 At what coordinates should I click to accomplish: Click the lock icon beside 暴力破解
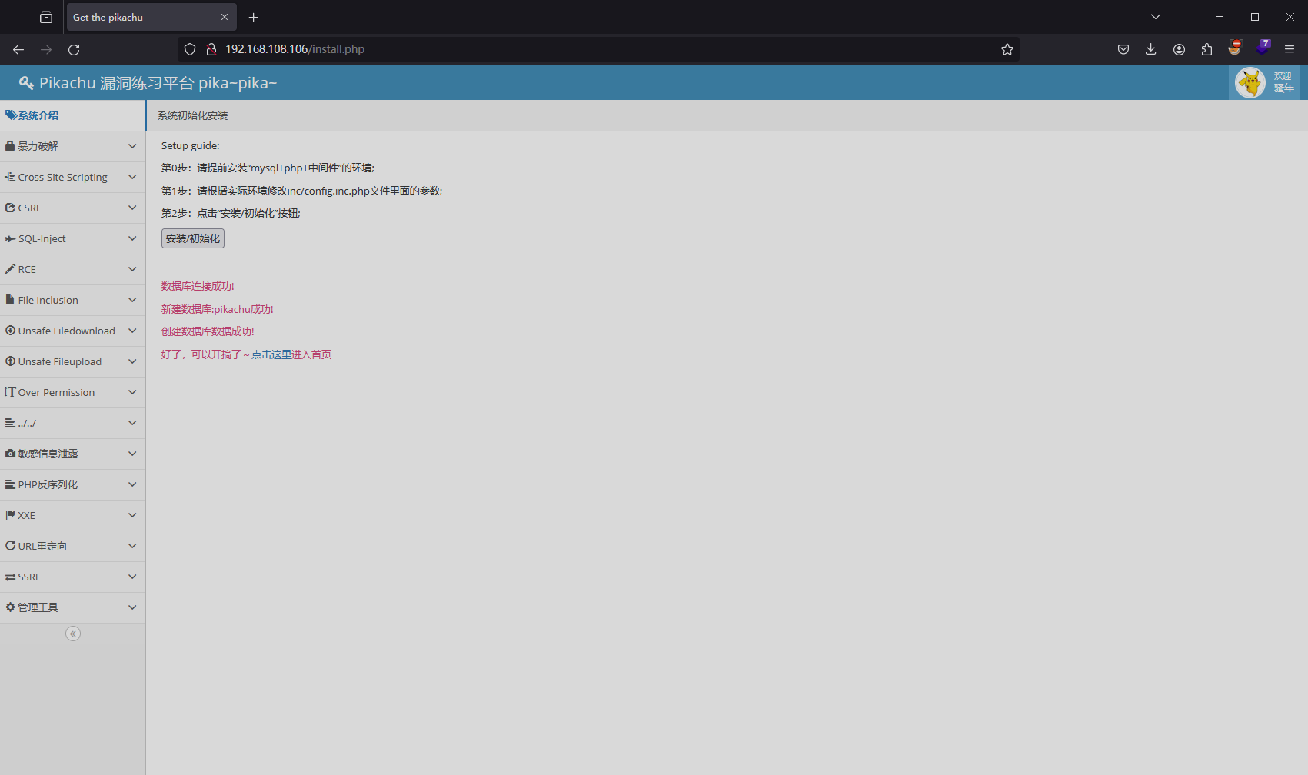tap(10, 146)
